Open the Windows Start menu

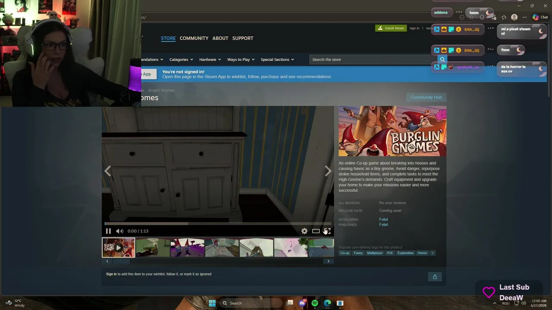pos(212,303)
